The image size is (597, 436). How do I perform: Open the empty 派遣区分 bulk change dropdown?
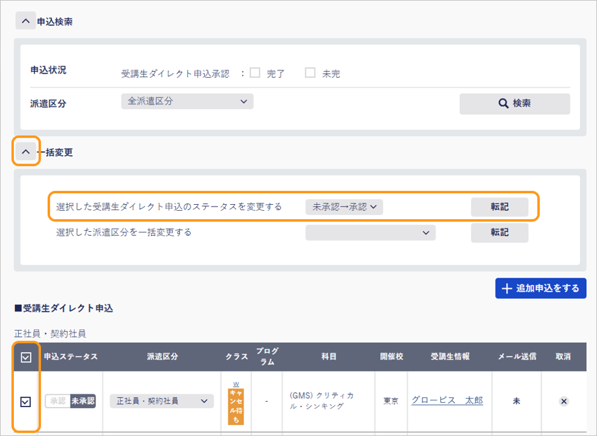(x=370, y=232)
